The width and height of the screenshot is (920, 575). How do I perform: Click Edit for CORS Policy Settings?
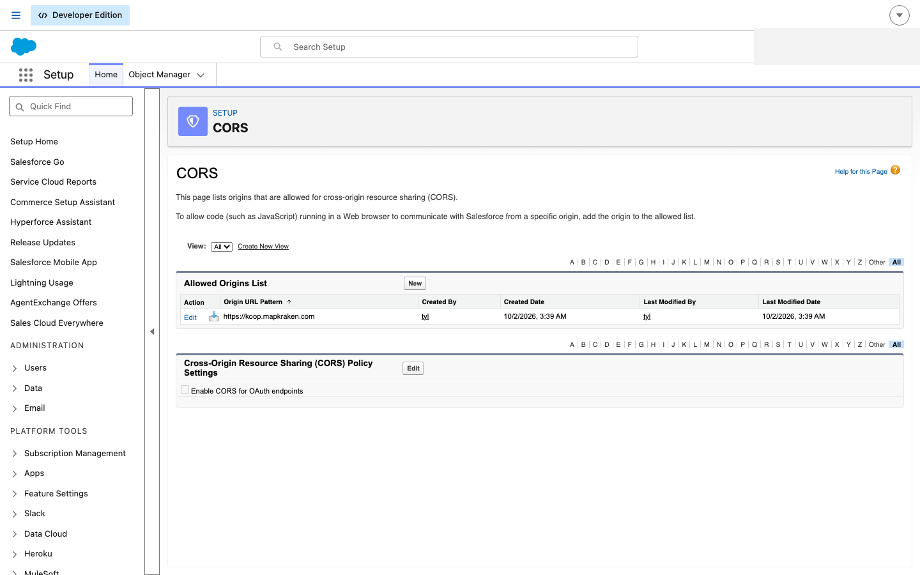click(x=413, y=369)
